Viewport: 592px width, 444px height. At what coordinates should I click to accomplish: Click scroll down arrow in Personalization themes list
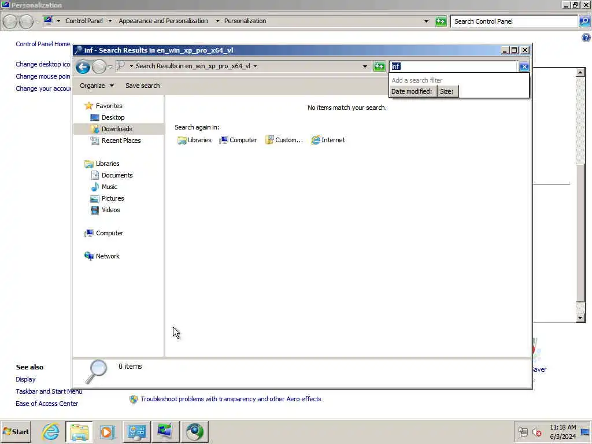click(580, 318)
